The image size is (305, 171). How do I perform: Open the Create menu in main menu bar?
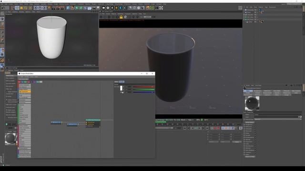[x=10, y=4]
